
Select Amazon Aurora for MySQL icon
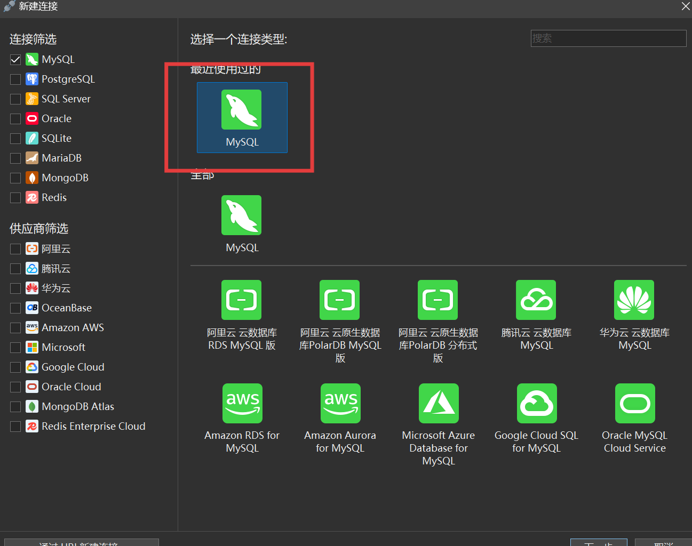pos(341,403)
